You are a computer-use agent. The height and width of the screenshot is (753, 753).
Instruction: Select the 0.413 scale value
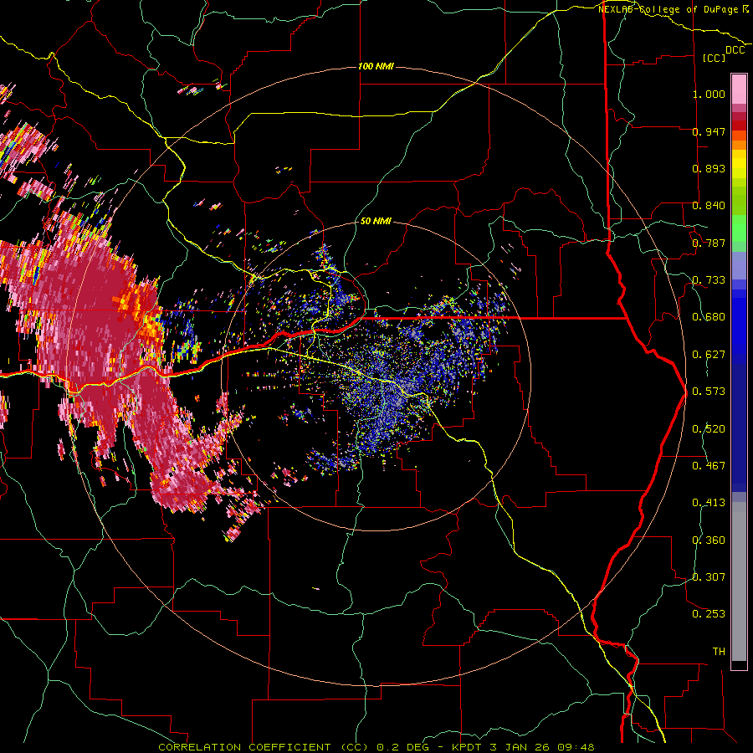coord(709,503)
